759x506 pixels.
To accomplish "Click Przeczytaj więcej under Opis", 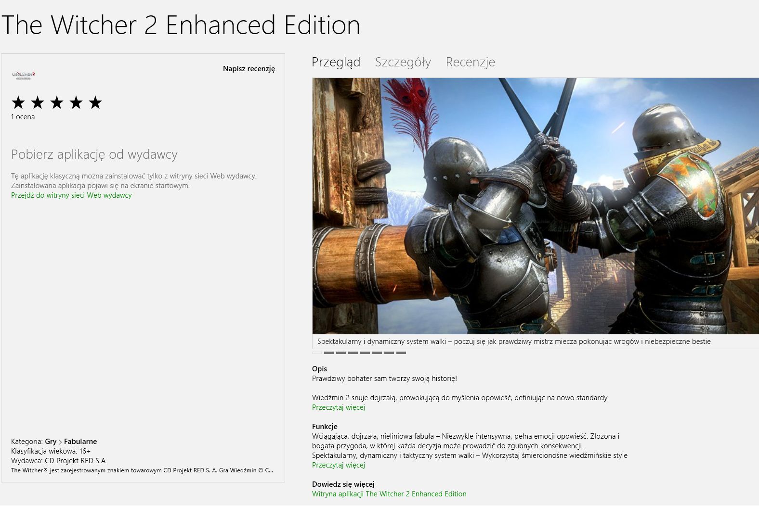I will (x=339, y=407).
